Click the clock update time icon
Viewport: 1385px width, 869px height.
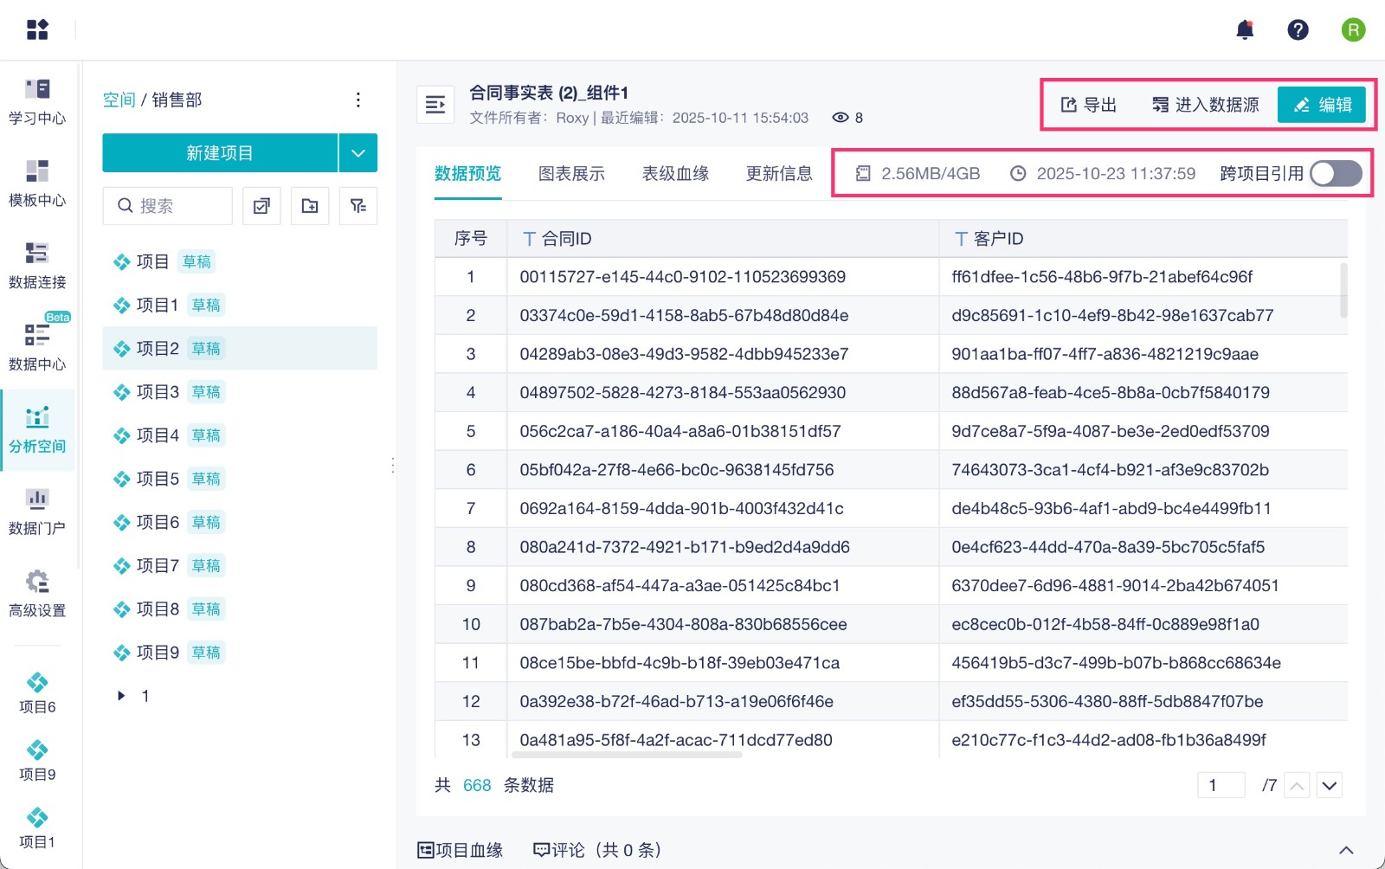(x=1018, y=174)
